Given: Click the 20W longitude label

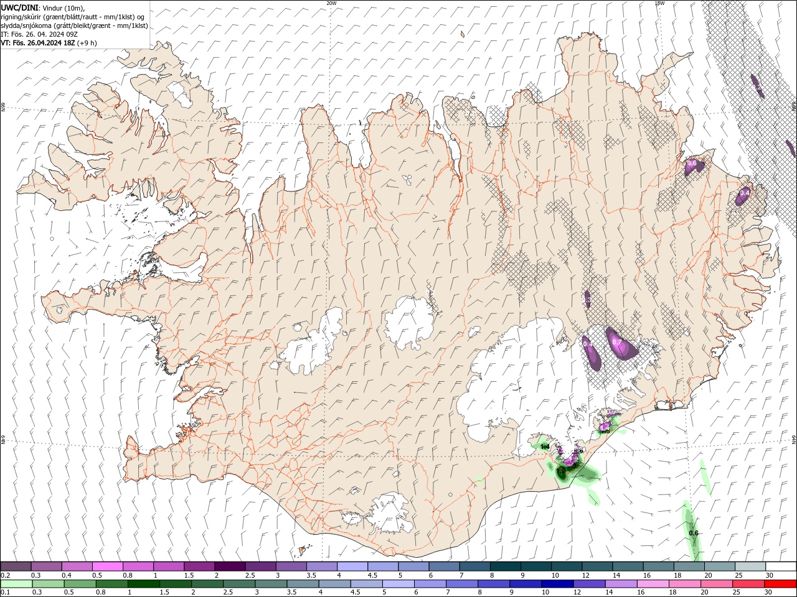Looking at the screenshot, I should [331, 3].
